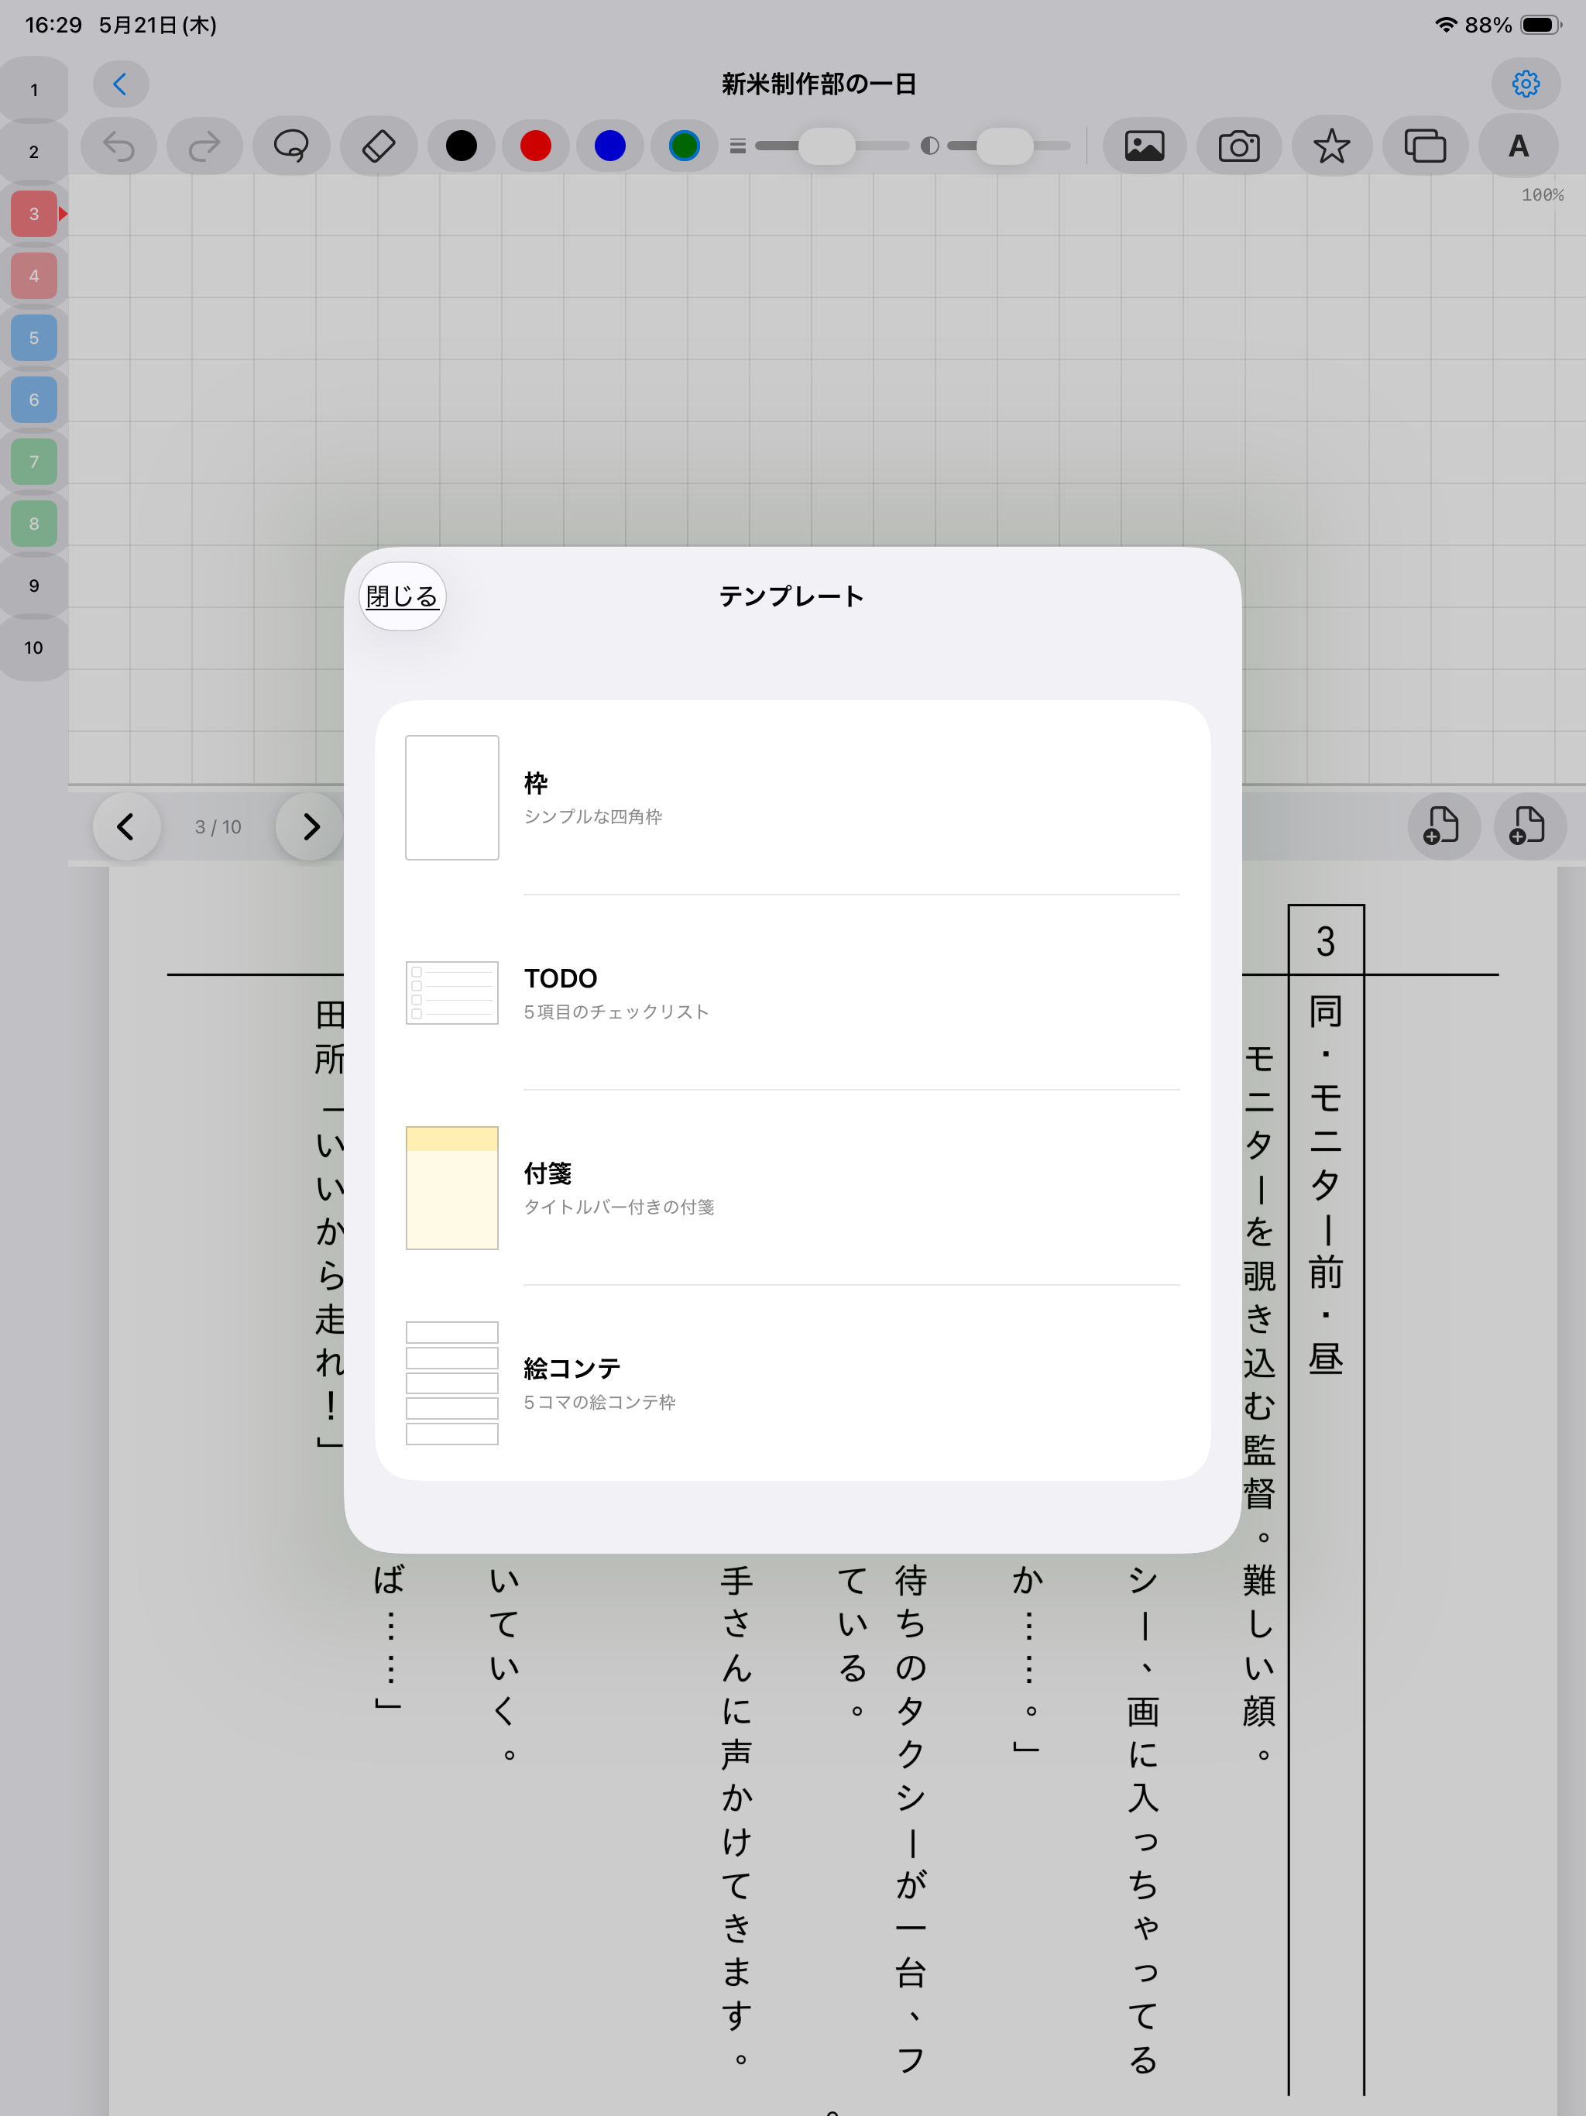1586x2116 pixels.
Task: Pick the blue pen color
Action: pos(610,146)
